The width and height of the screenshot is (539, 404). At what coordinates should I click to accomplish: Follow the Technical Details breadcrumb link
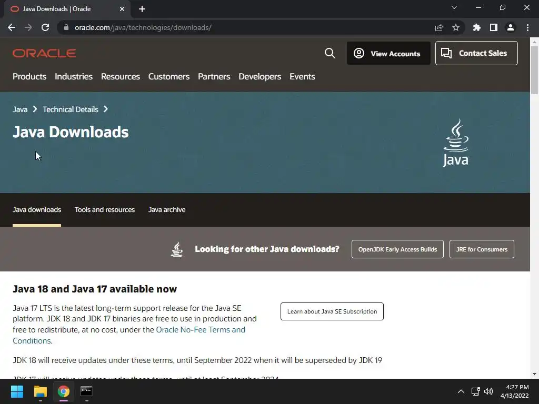tap(71, 109)
